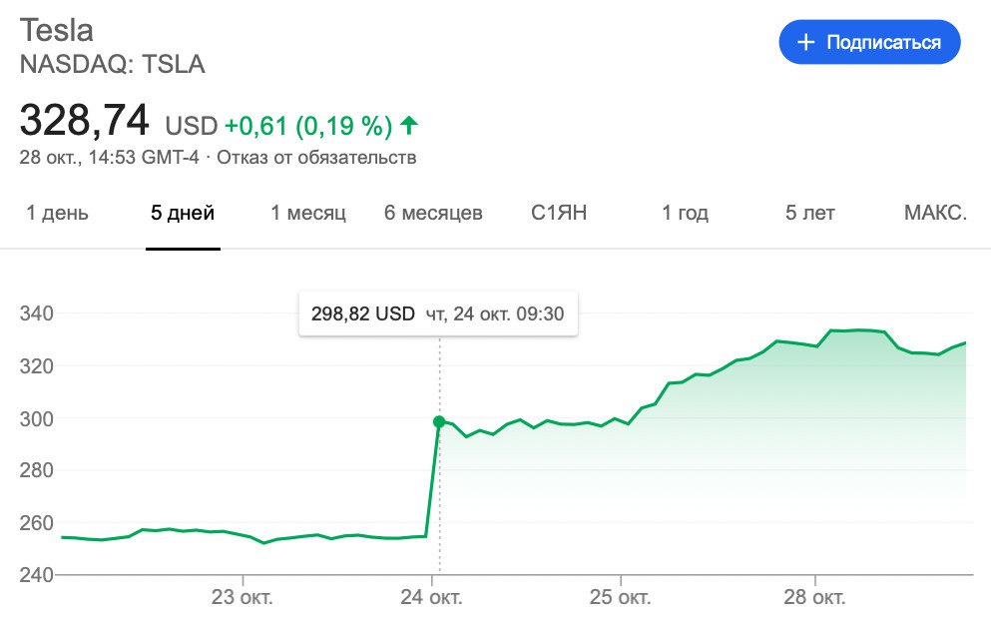Click the green up arrow icon
The width and height of the screenshot is (991, 627).
click(x=408, y=125)
